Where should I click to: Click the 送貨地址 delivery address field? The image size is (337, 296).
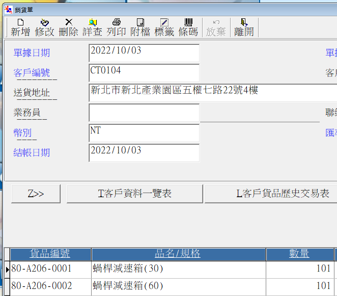point(212,93)
